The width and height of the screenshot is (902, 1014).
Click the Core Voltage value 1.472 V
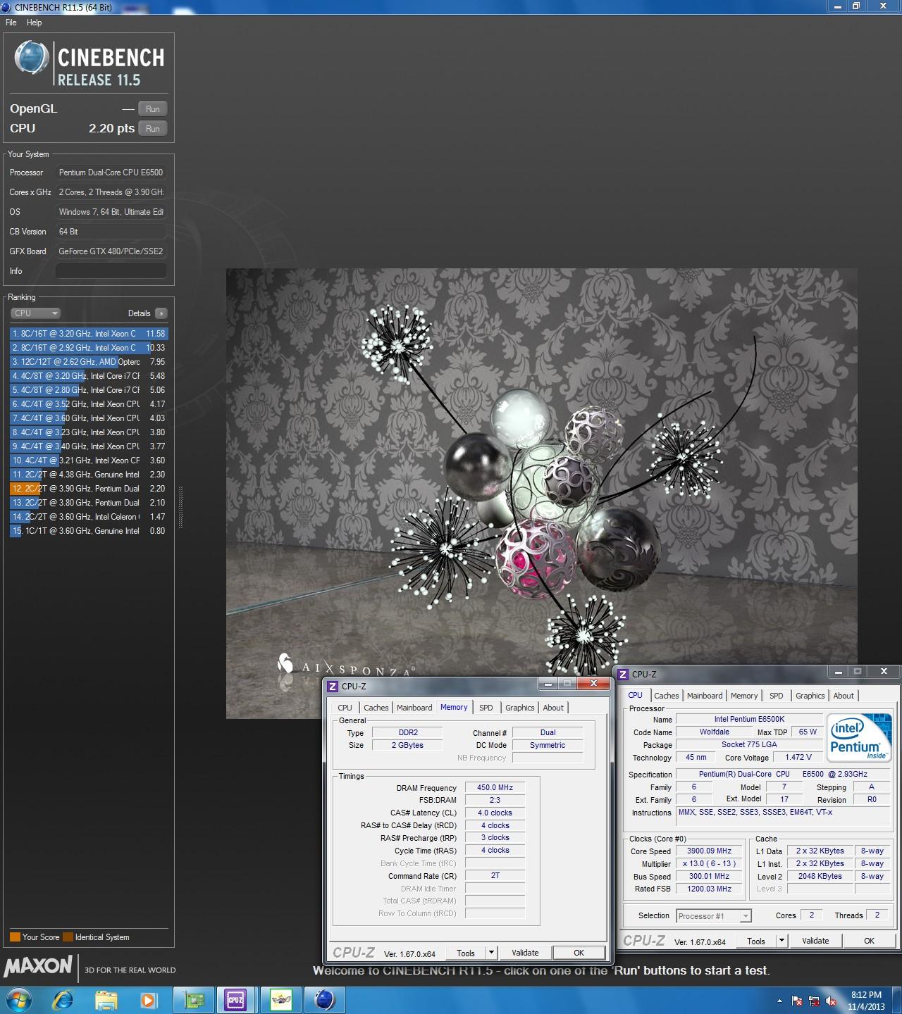798,757
